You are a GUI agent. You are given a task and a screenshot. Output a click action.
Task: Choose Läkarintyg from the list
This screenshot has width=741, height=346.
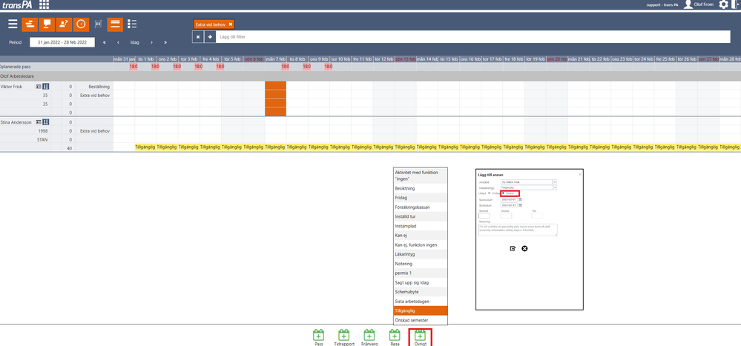pyautogui.click(x=420, y=254)
